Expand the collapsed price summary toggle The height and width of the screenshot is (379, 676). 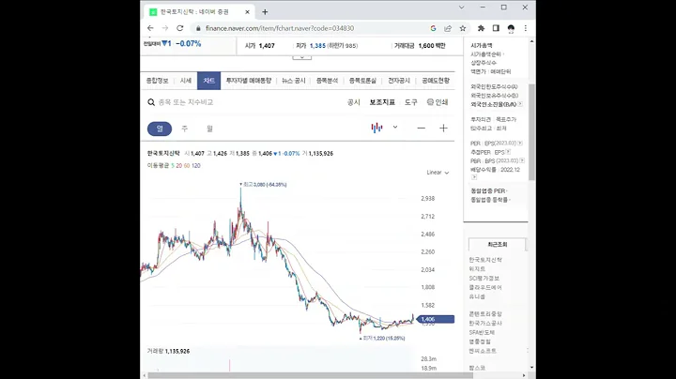coord(301,57)
